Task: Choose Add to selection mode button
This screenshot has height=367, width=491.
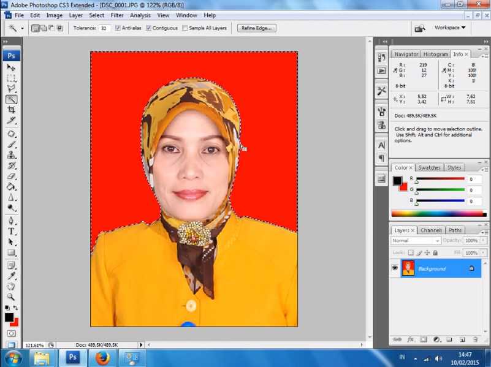Action: 44,28
